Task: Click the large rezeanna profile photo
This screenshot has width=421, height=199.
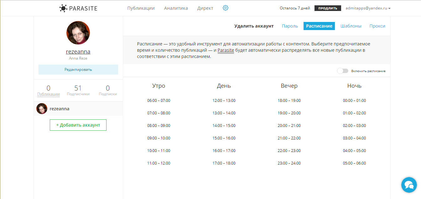Action: (78, 33)
